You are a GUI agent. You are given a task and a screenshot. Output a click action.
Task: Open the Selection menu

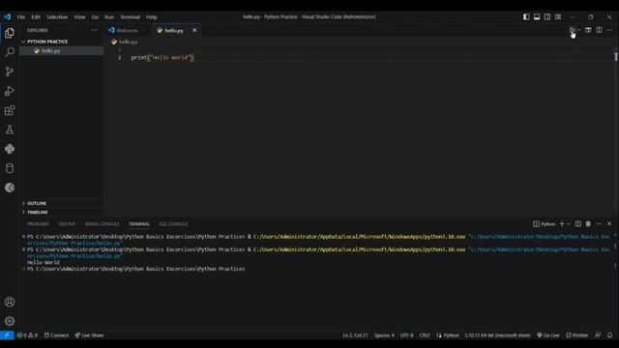pyautogui.click(x=57, y=17)
